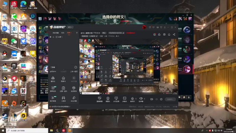The image size is (236, 133).
Task: Open the 一起玩 clipboard icon tool
Action: pos(63,89)
